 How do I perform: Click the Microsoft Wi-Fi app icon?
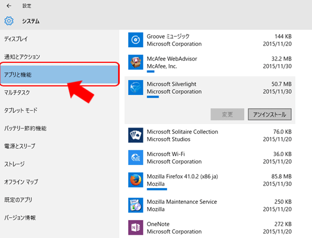click(135, 158)
